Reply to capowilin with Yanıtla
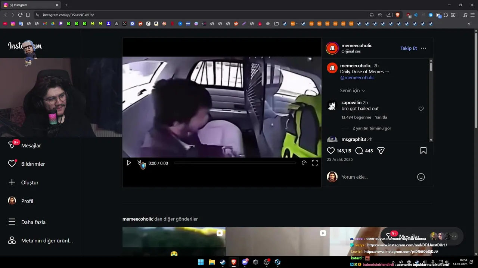Image resolution: width=478 pixels, height=268 pixels. tap(381, 117)
